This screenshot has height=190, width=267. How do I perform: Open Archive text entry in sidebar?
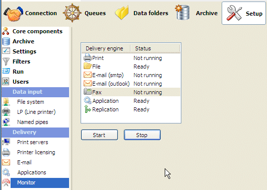pyautogui.click(x=23, y=41)
